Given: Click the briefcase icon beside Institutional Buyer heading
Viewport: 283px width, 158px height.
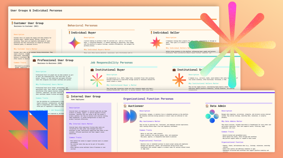Looking at the screenshot, I should (x=92, y=70).
